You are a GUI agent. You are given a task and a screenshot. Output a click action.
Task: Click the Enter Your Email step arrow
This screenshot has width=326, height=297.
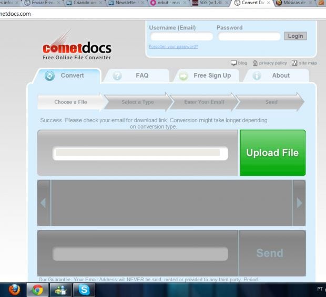click(x=204, y=102)
